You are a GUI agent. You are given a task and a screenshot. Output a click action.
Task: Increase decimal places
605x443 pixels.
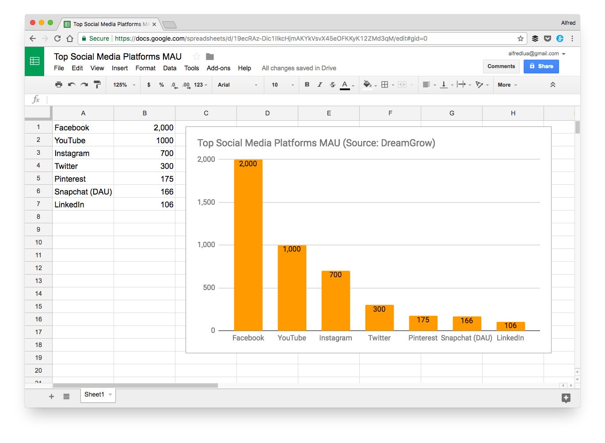tap(186, 85)
